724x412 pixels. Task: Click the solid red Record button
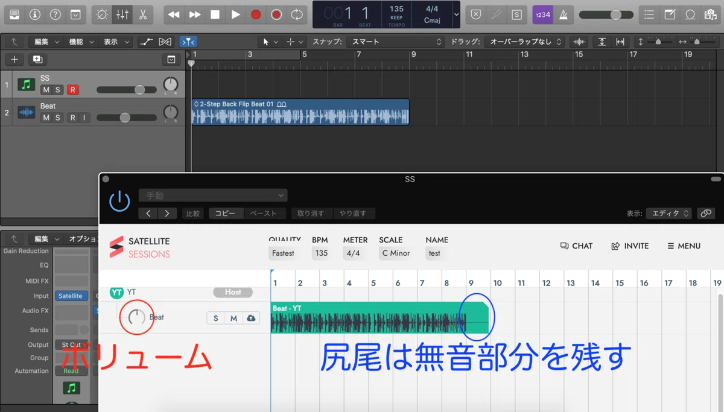(x=256, y=14)
